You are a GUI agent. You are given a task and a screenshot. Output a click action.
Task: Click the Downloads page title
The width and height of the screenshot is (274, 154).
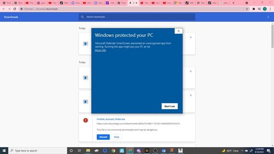11,17
